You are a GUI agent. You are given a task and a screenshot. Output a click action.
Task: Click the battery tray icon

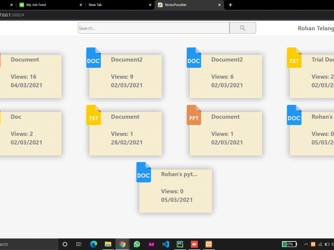pyautogui.click(x=327, y=244)
